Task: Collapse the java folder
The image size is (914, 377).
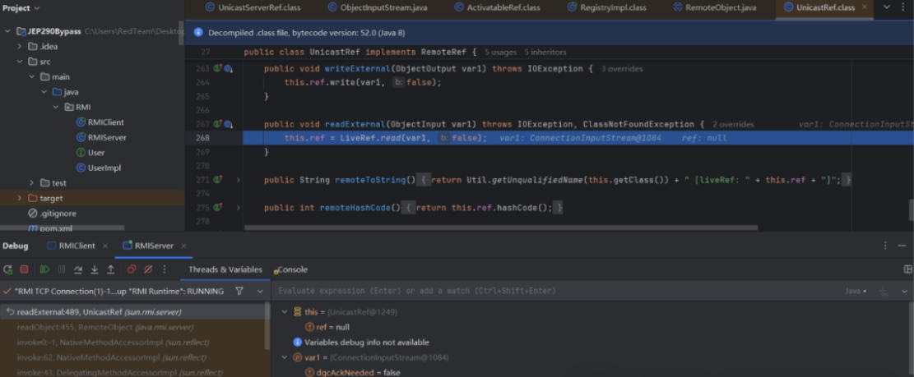Action: tap(44, 92)
